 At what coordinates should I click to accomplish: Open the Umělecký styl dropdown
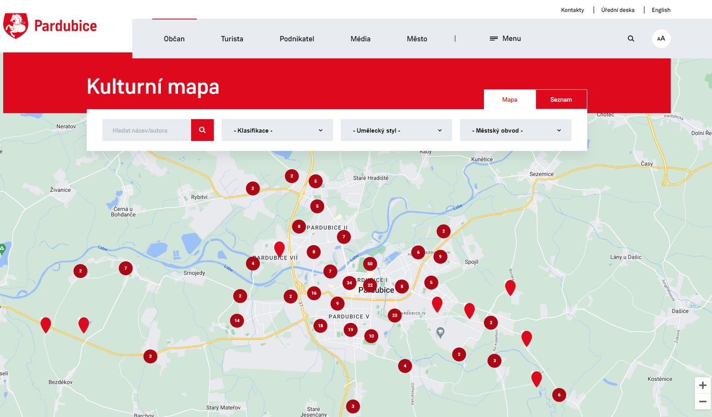[x=396, y=130]
